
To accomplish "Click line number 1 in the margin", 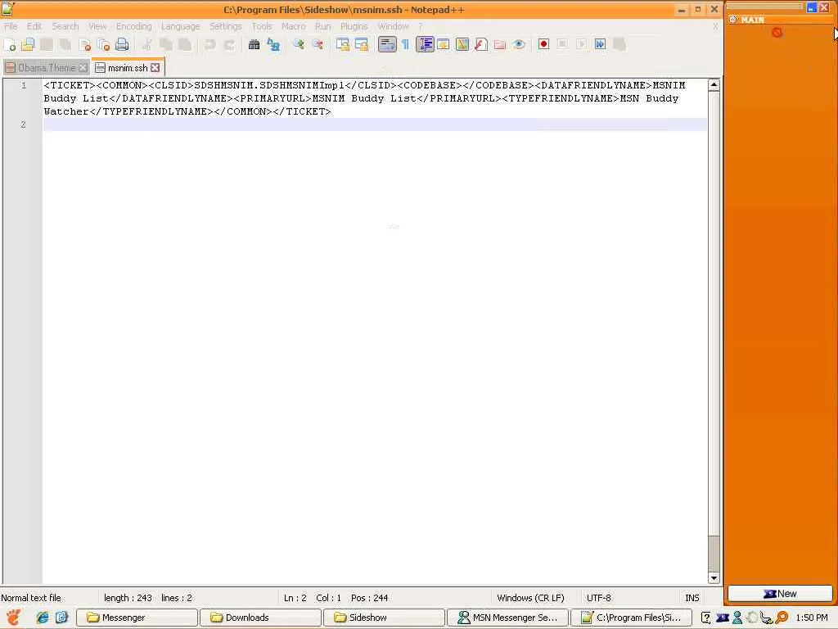I will (24, 85).
